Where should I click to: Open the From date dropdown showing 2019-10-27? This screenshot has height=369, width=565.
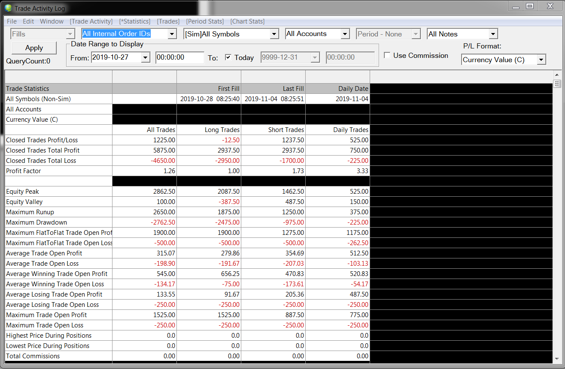(145, 57)
